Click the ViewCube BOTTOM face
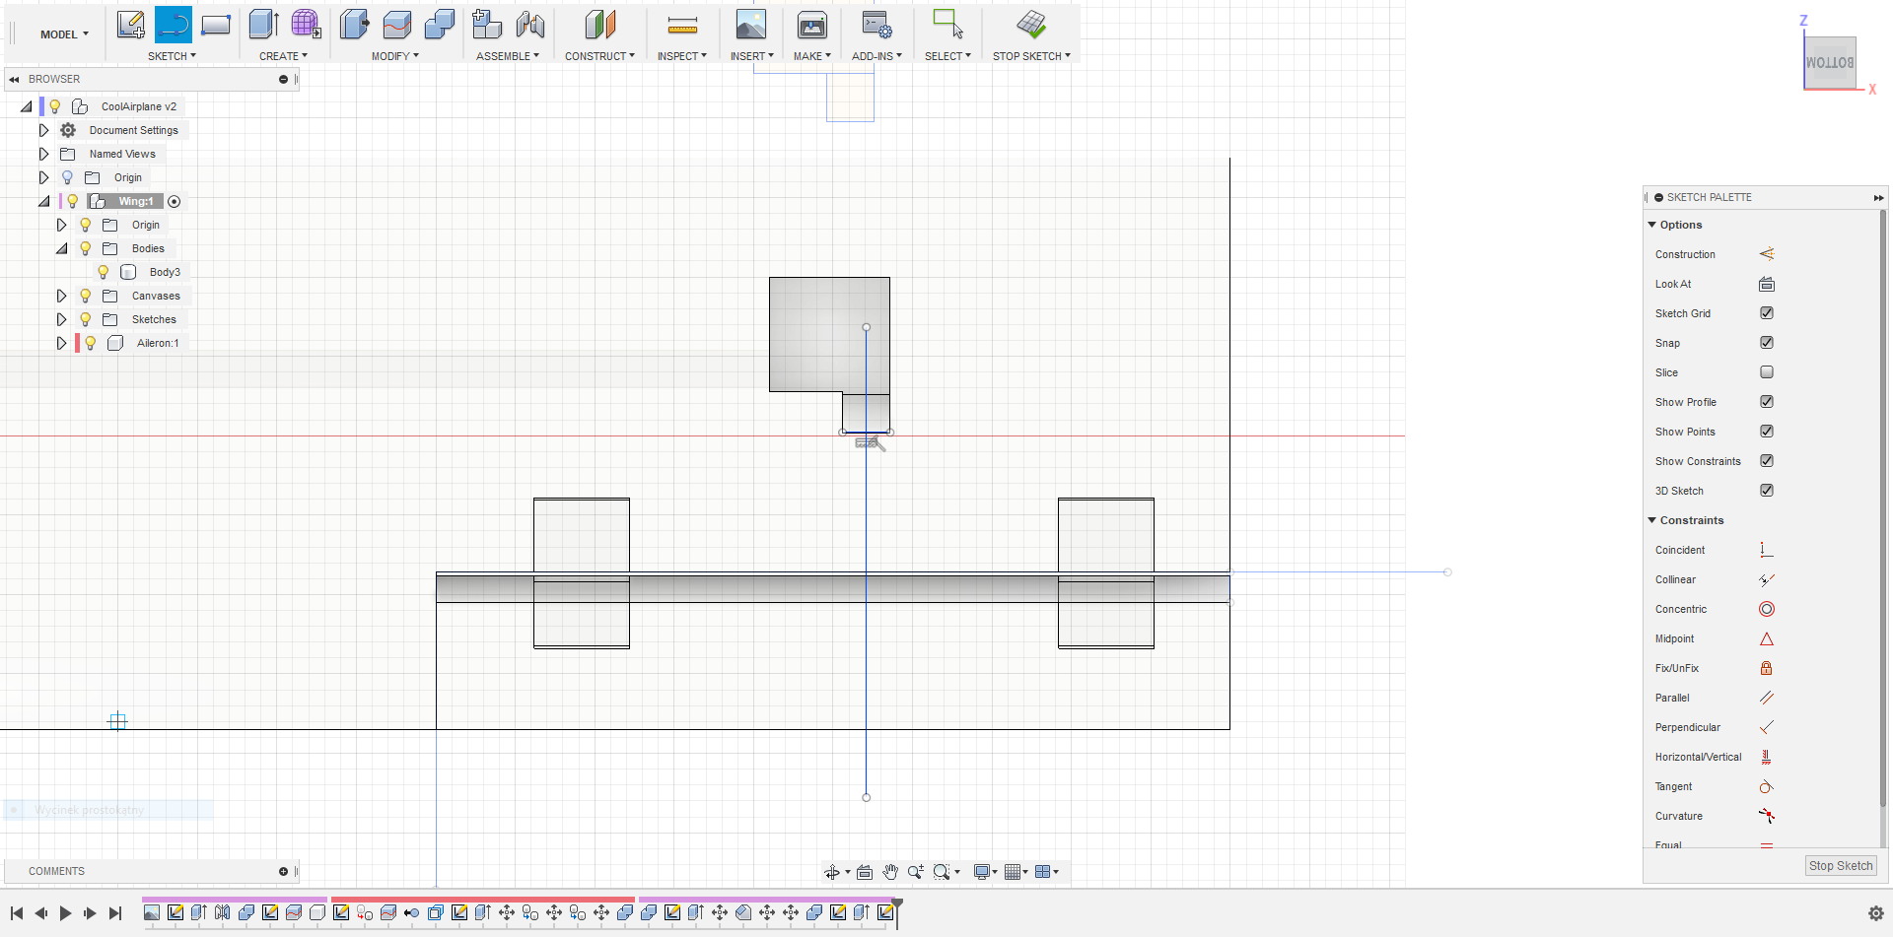 [1830, 62]
